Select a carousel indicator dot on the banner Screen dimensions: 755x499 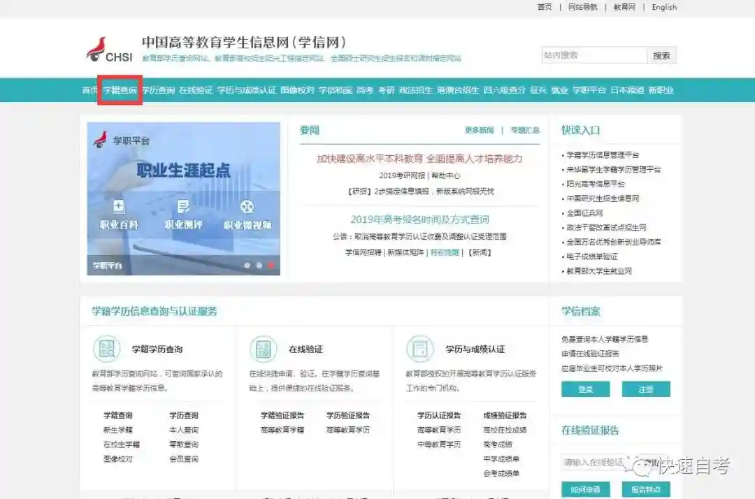tap(271, 264)
